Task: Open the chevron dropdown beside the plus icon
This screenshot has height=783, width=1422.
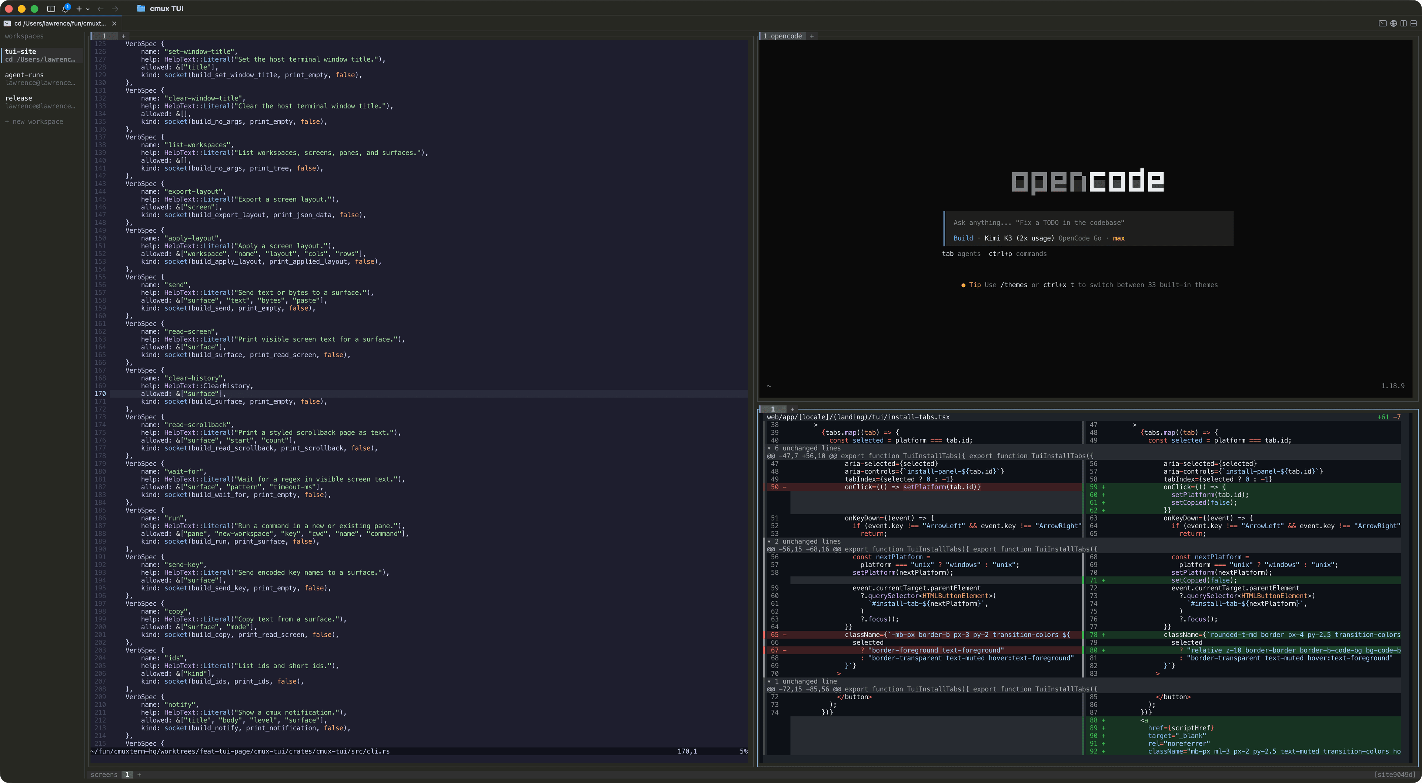Action: tap(88, 9)
